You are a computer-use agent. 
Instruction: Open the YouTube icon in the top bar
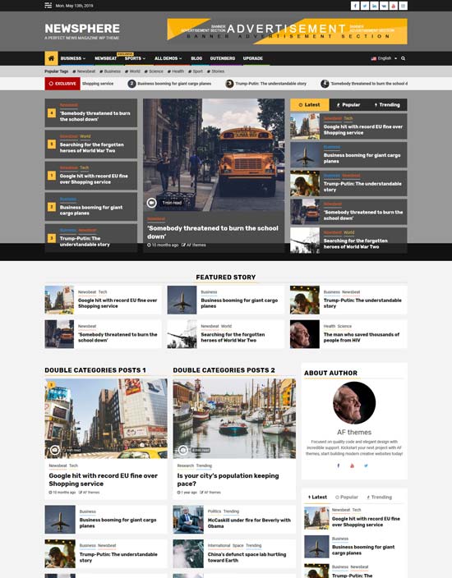click(x=394, y=6)
